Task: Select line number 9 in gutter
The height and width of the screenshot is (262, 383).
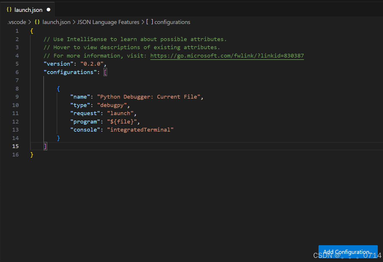Action: pos(17,97)
